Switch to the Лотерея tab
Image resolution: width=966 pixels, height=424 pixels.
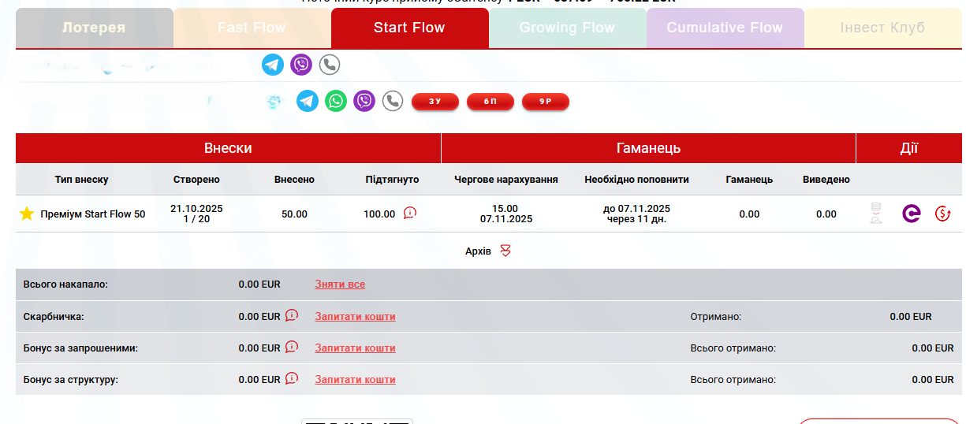coord(95,28)
